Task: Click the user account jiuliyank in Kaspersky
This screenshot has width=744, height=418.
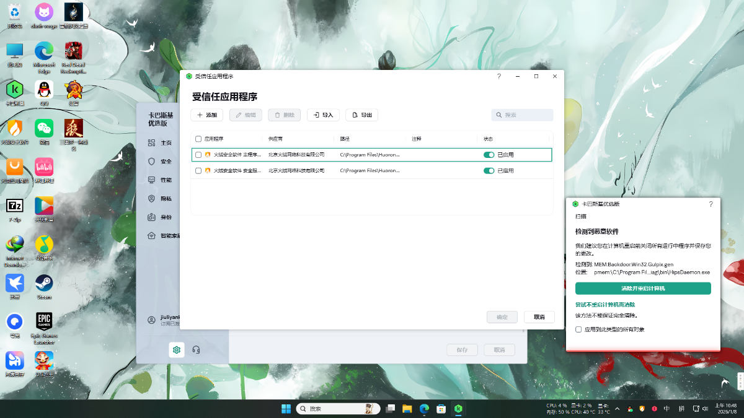Action: click(x=164, y=320)
